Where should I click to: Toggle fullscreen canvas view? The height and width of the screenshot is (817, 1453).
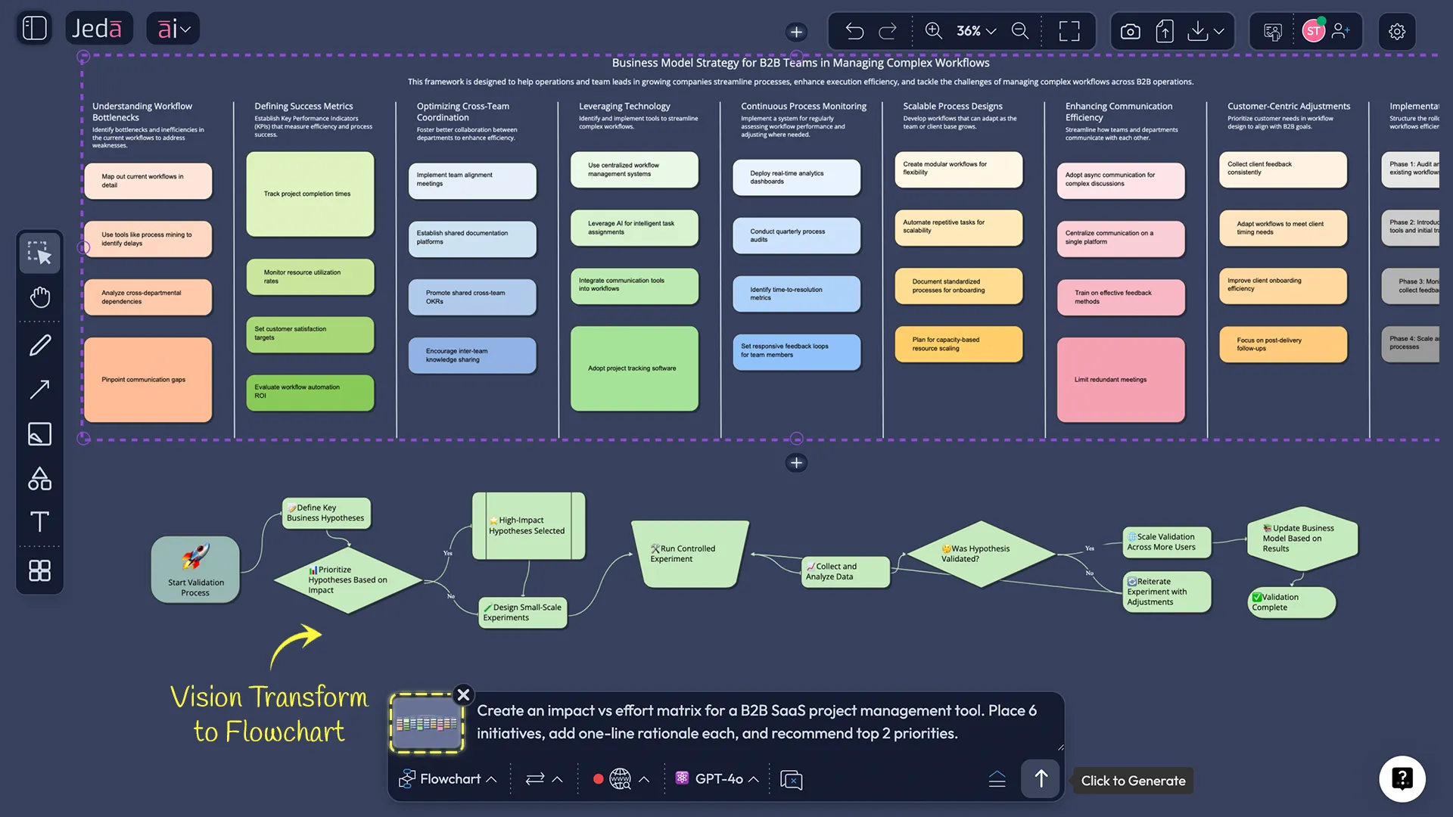[x=1069, y=31]
